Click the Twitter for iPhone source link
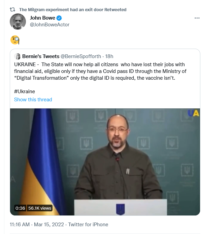 coord(88,225)
